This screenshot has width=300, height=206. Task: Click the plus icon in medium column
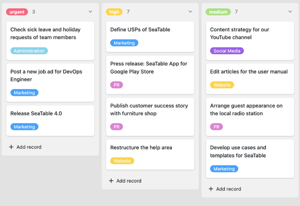(x=211, y=189)
